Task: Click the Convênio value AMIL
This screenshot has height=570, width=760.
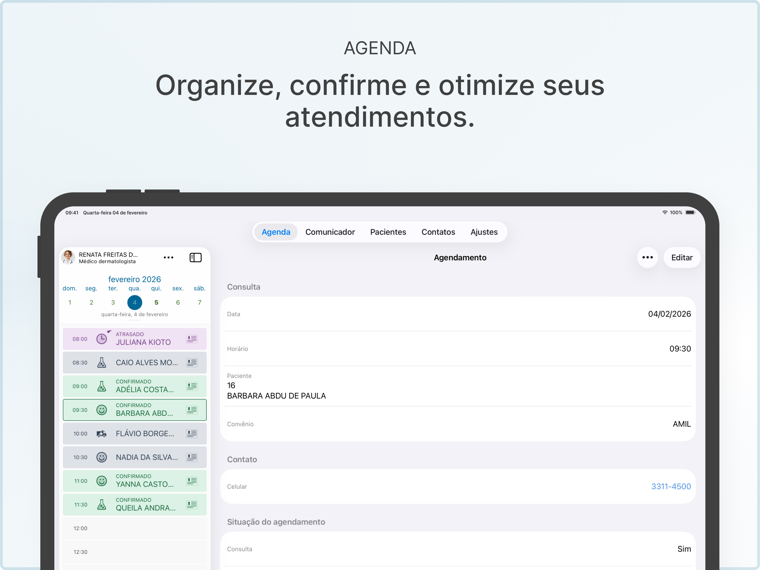Action: point(682,424)
